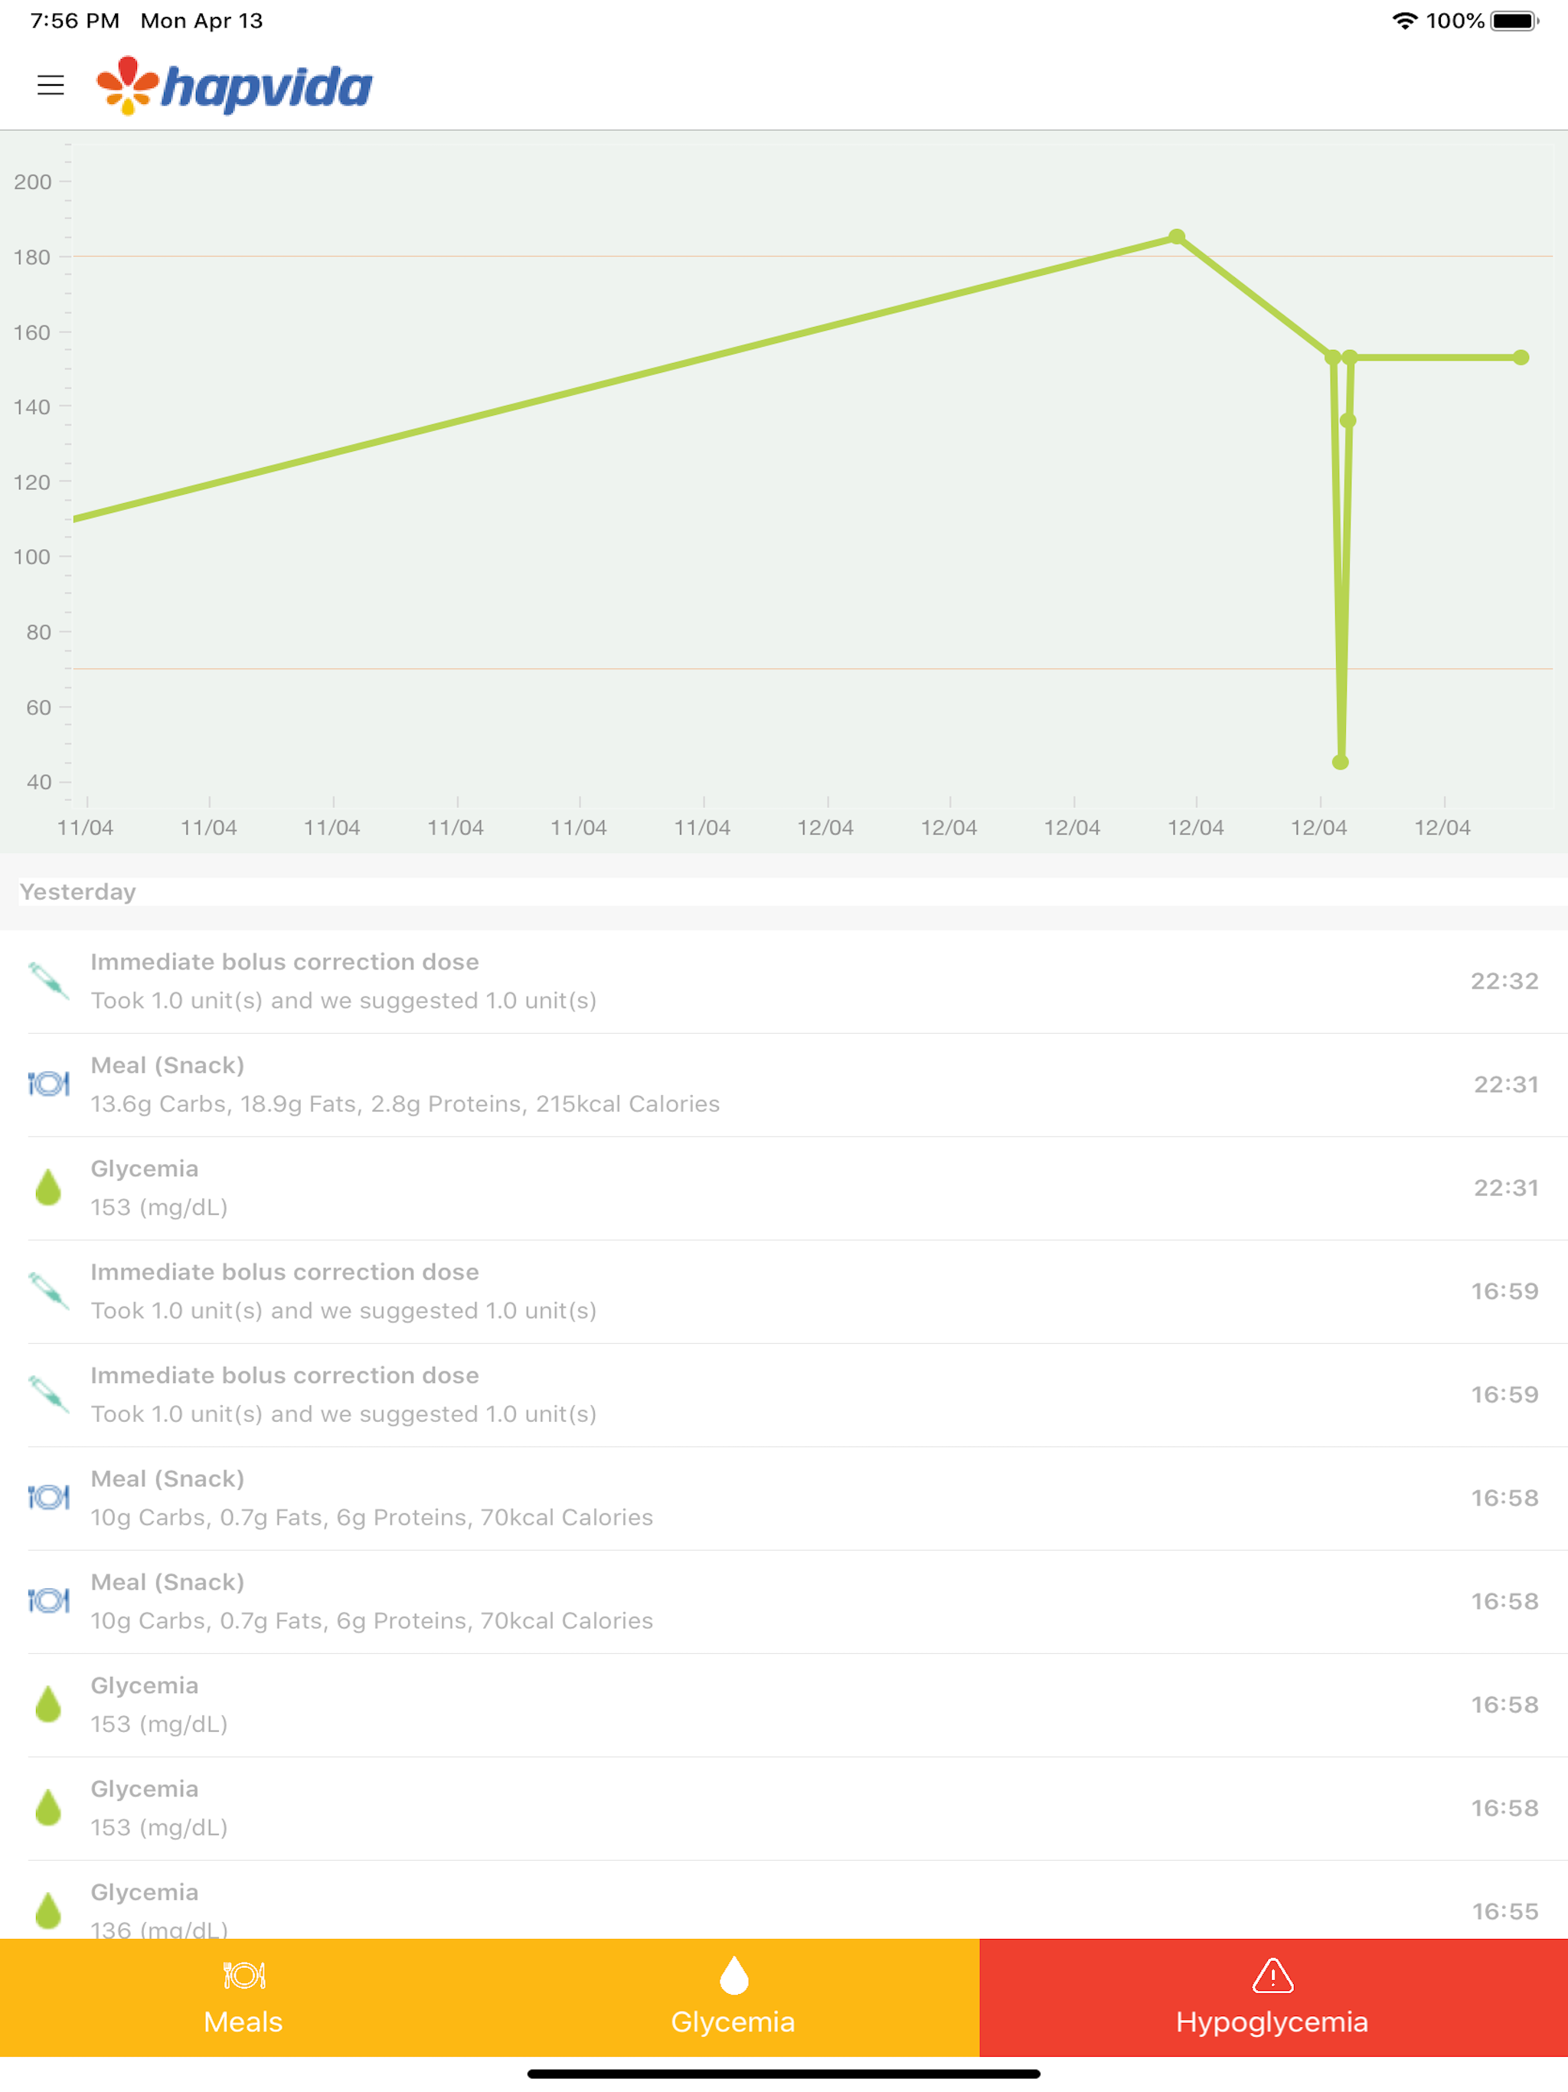1568x2092 pixels.
Task: Select the lowest glycemia point on chart
Action: pyautogui.click(x=1340, y=762)
